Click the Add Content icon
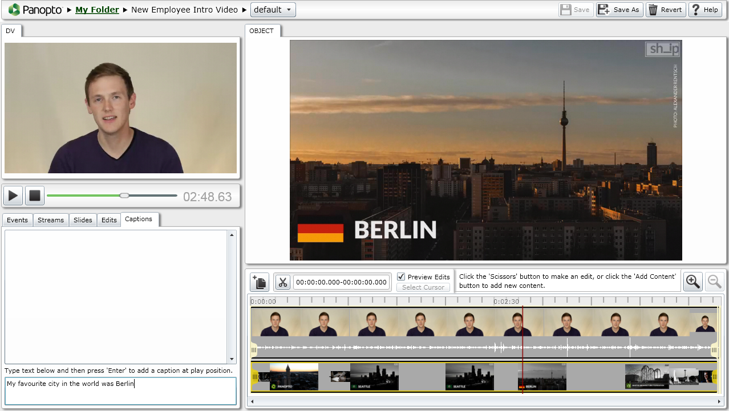Viewport: 729px width, 411px height. [259, 282]
